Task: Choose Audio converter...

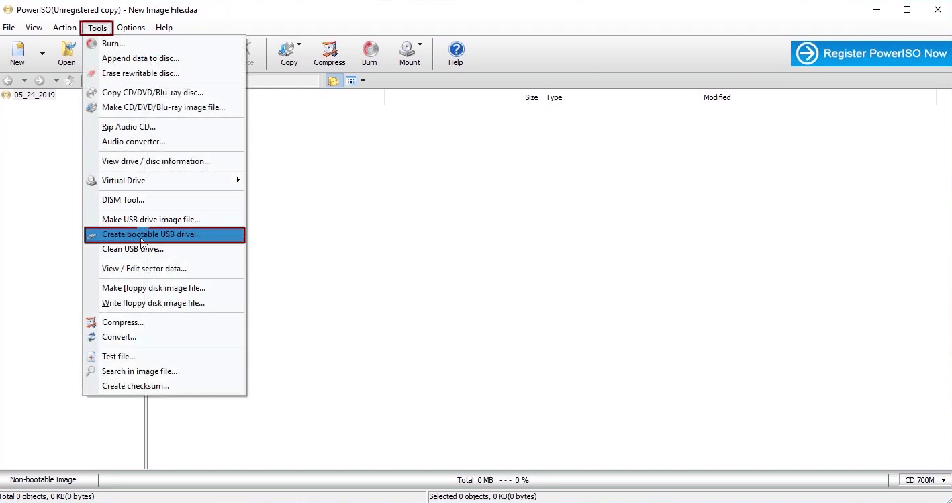Action: click(164, 142)
